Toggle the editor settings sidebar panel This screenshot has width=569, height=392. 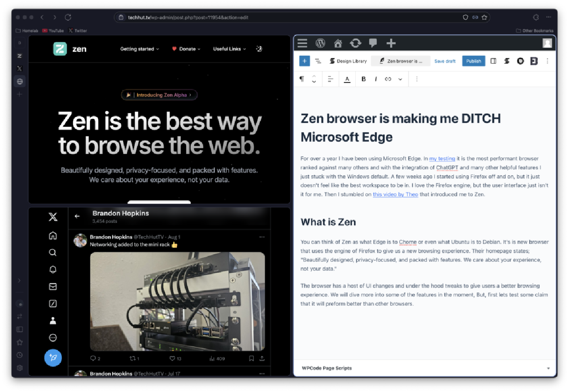(x=493, y=61)
